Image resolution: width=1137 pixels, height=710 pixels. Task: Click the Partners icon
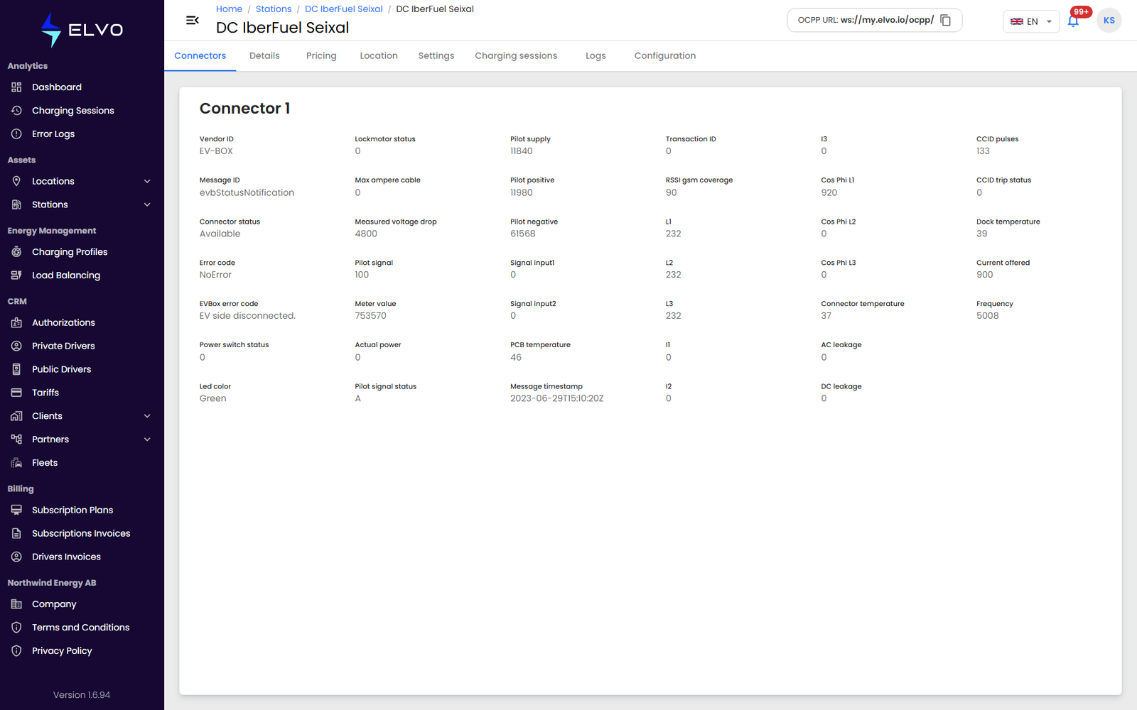[16, 439]
